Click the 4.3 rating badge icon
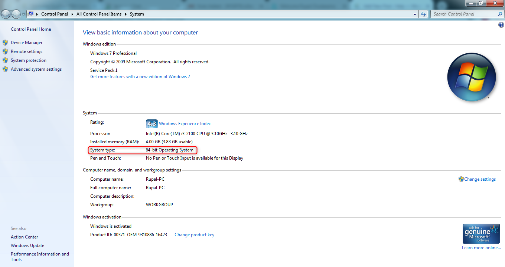The image size is (505, 267). point(151,124)
